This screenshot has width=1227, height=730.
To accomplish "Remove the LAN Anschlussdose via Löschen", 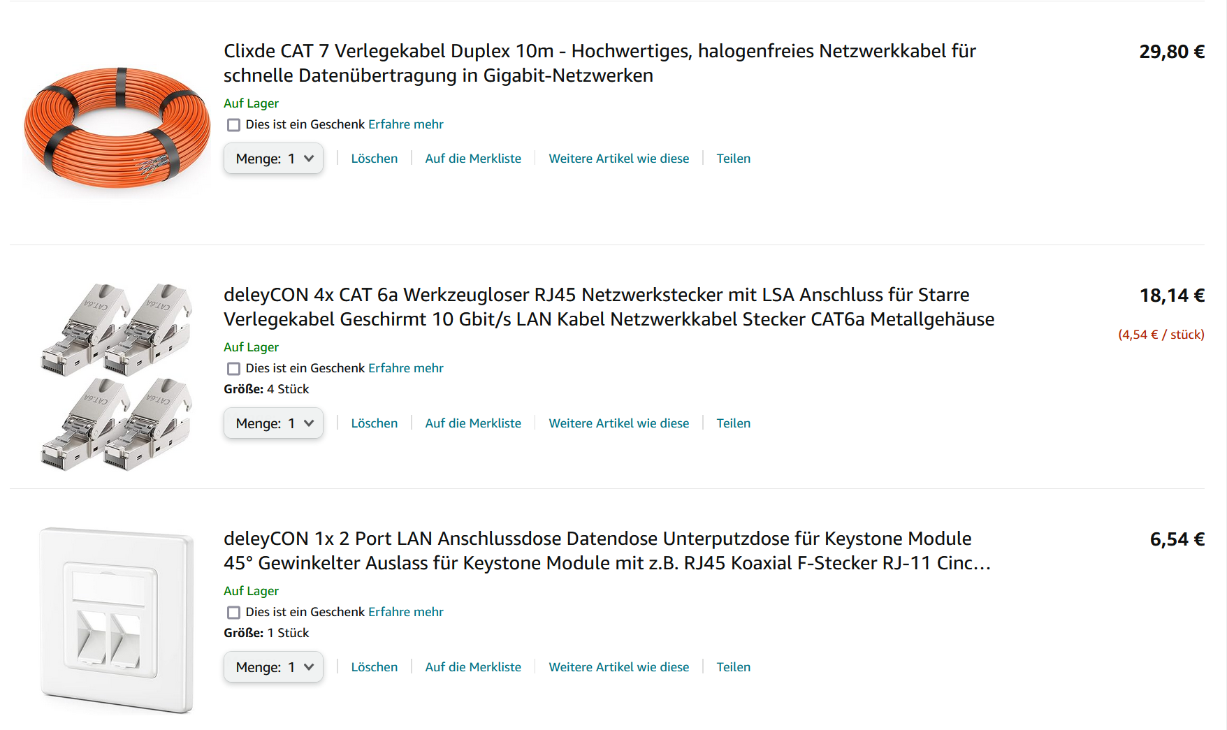I will click(375, 667).
